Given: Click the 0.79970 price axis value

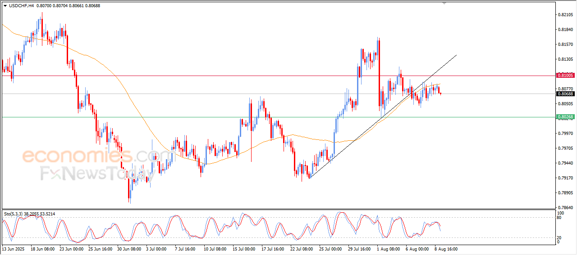Looking at the screenshot, I should point(566,134).
